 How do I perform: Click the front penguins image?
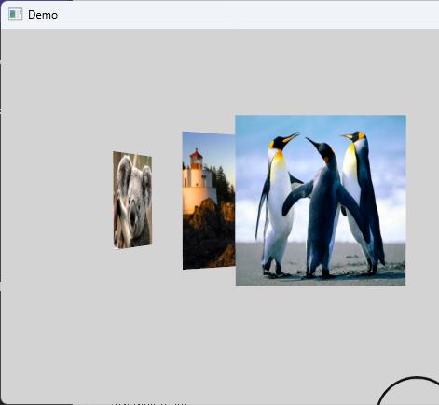point(321,200)
